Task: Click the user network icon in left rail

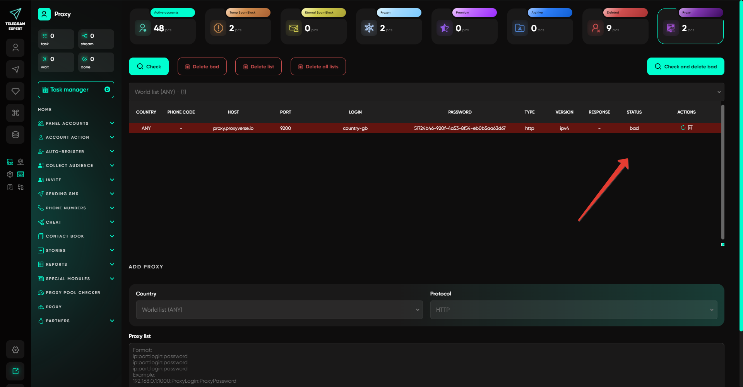Action: click(21, 162)
